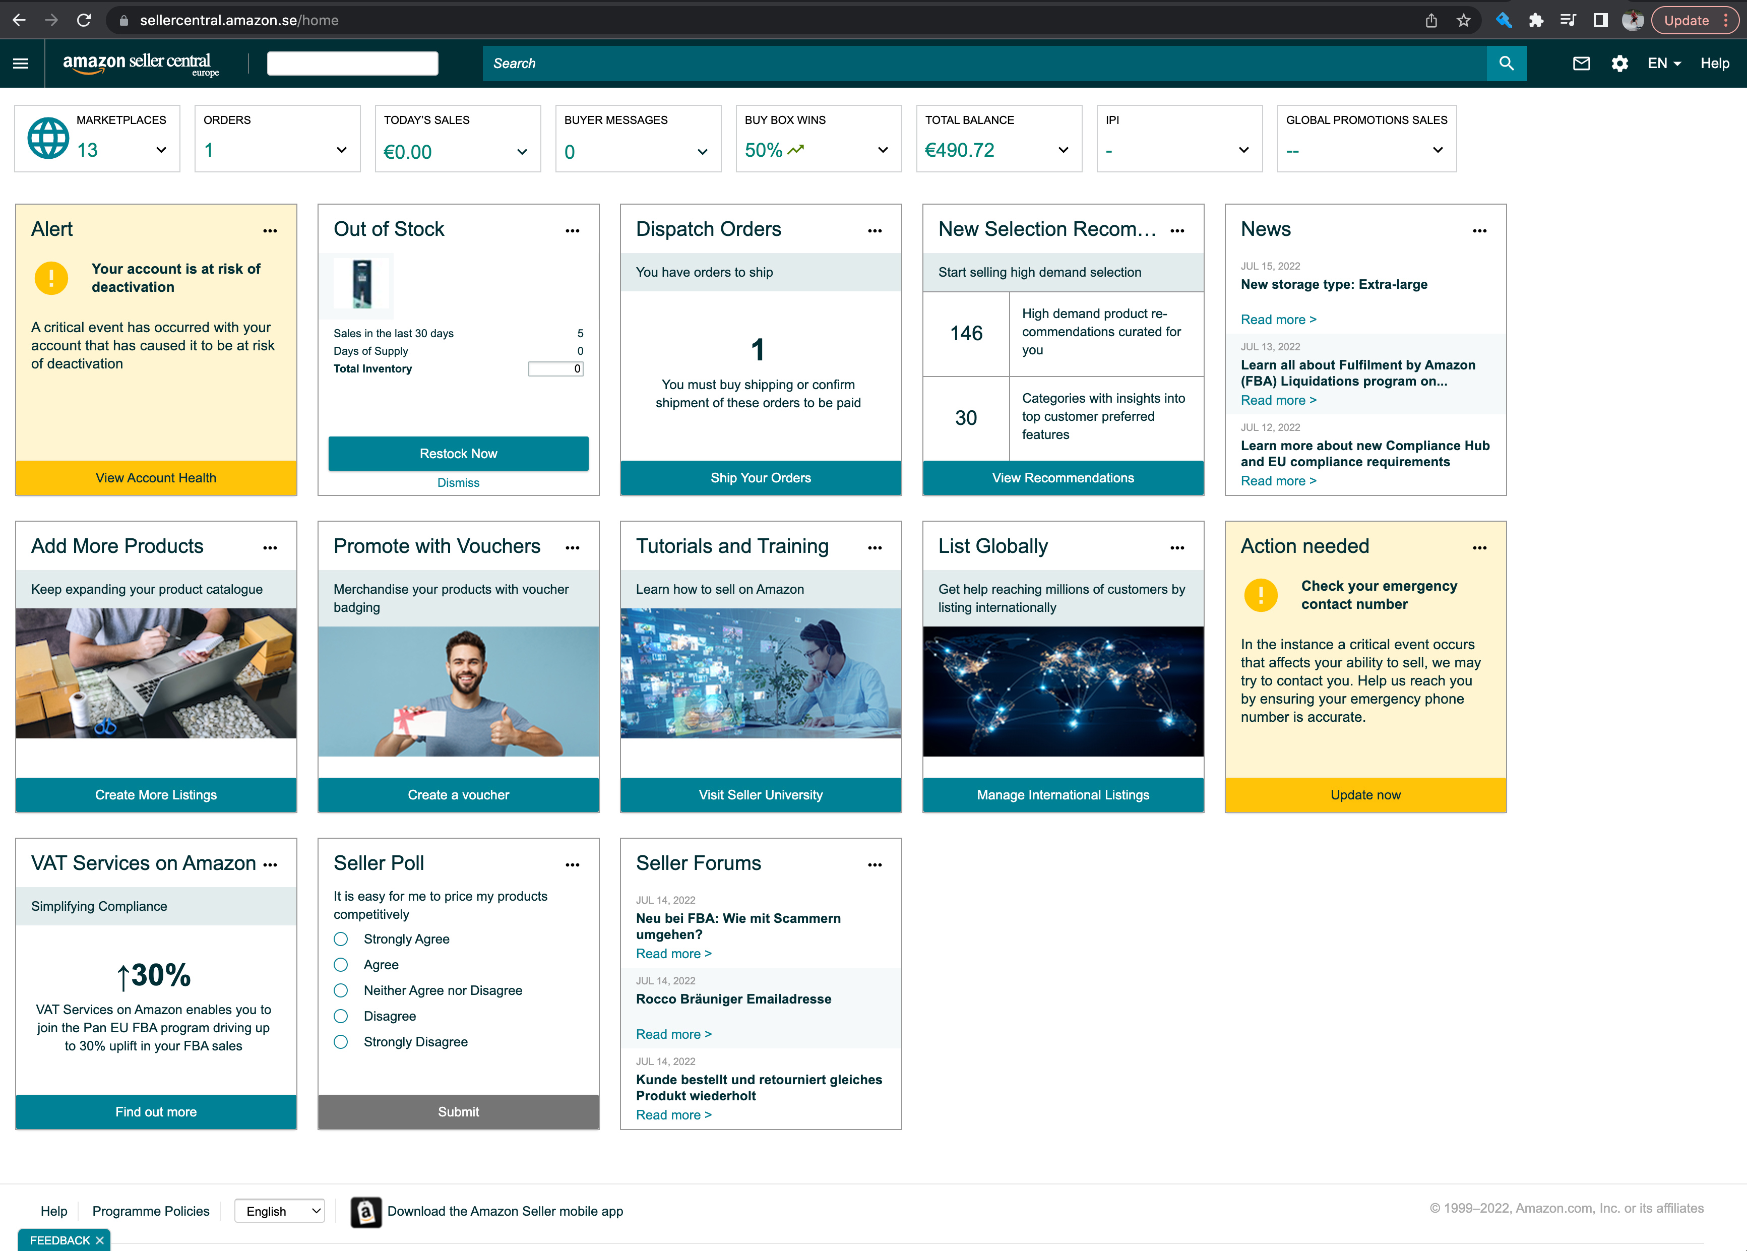This screenshot has height=1251, width=1747.
Task: Expand the Marketplaces summary dropdown
Action: (161, 149)
